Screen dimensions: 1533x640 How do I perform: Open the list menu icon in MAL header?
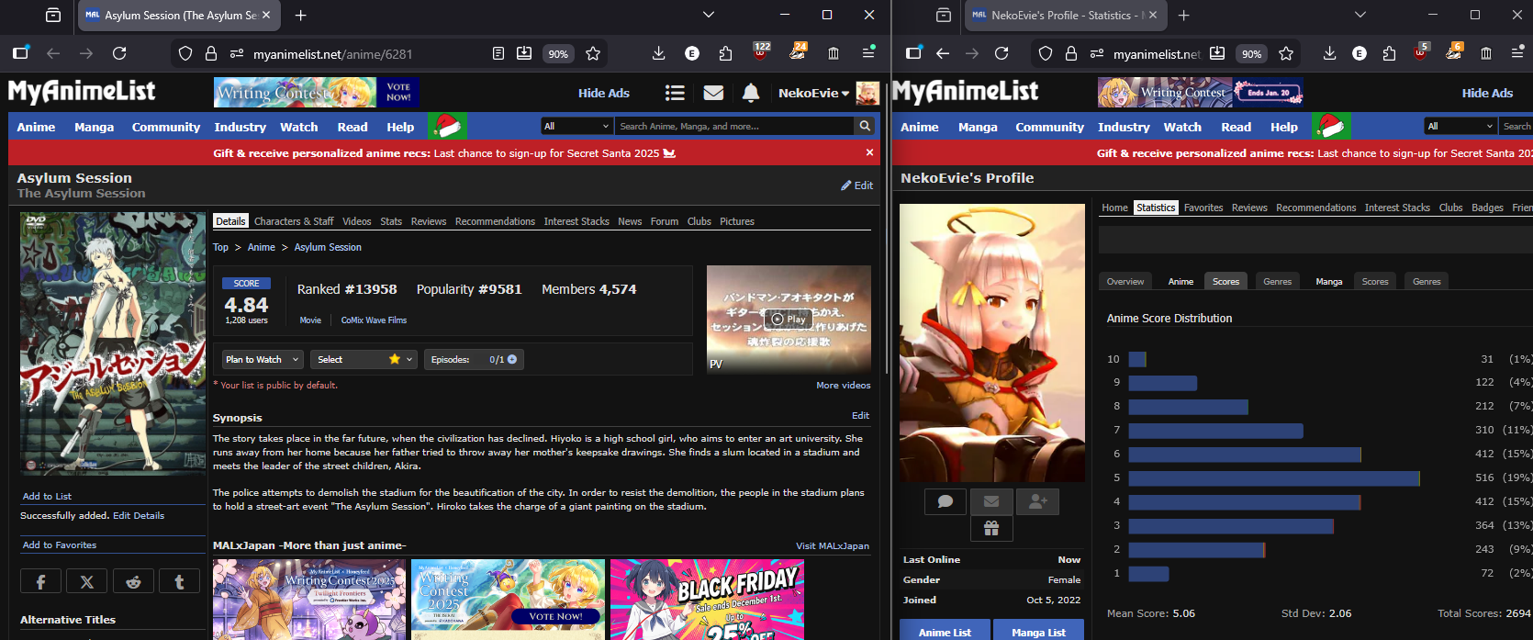pyautogui.click(x=676, y=93)
